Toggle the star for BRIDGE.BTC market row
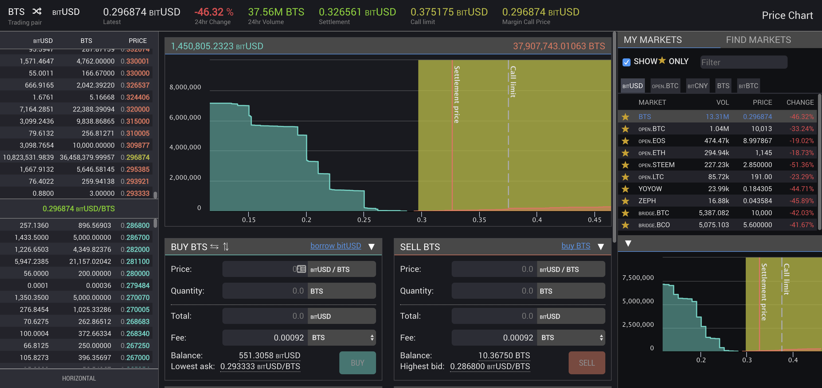Screen dimensions: 822x388 click(x=625, y=213)
